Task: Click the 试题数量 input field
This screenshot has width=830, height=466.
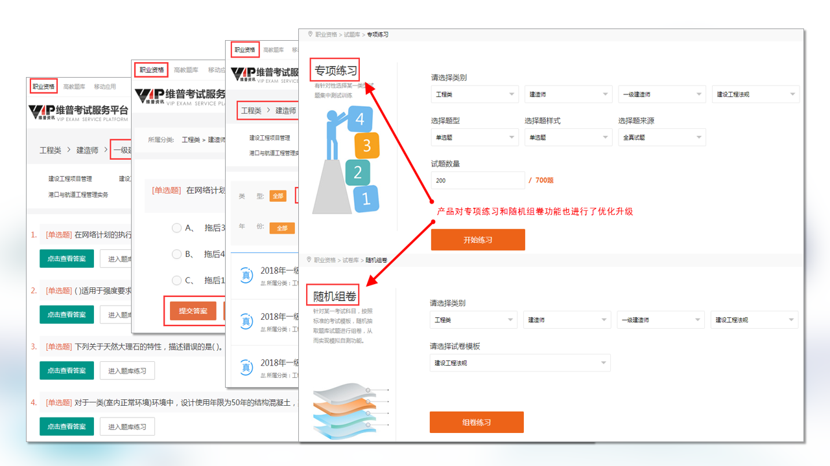Action: coord(477,181)
